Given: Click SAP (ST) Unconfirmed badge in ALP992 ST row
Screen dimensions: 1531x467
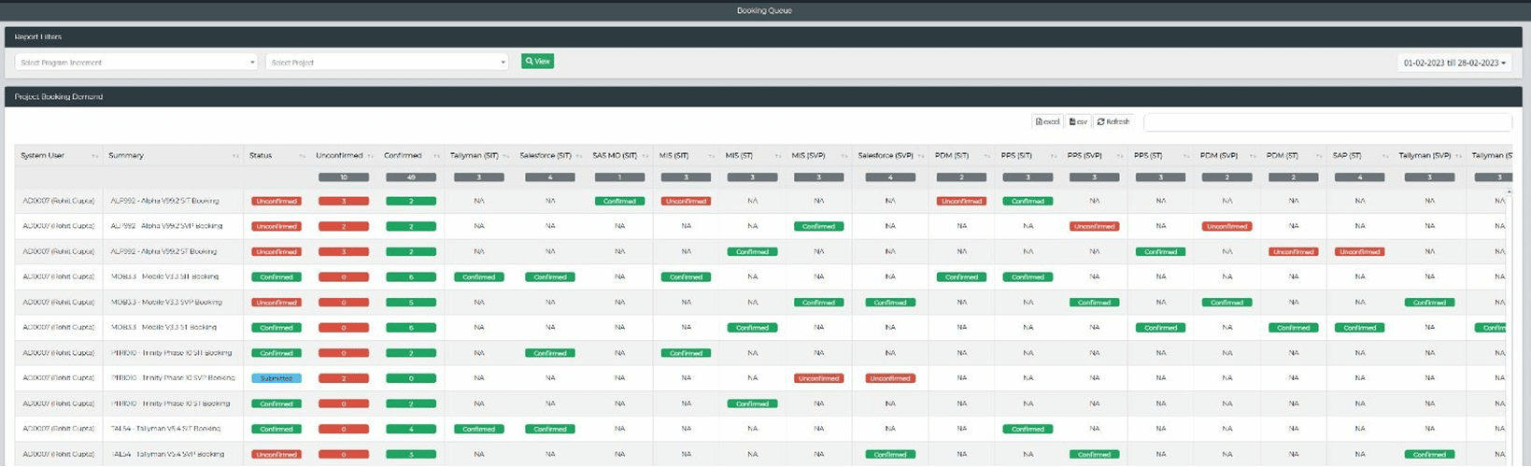Looking at the screenshot, I should pos(1359,251).
